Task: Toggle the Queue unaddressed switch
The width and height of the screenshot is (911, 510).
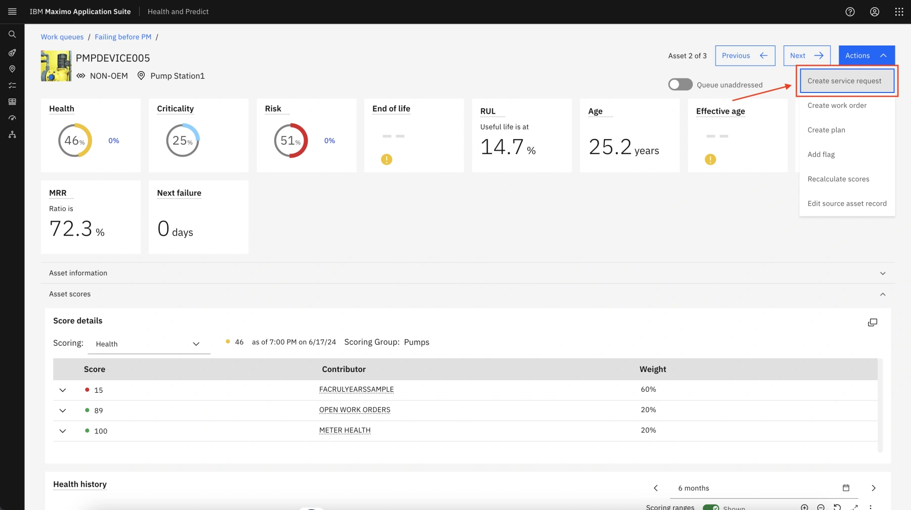Action: [680, 84]
